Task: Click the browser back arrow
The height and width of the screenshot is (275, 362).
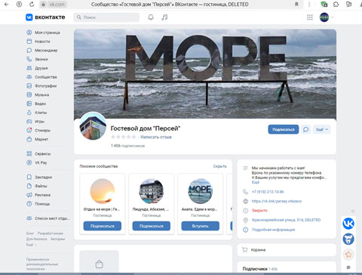Action: [7, 5]
